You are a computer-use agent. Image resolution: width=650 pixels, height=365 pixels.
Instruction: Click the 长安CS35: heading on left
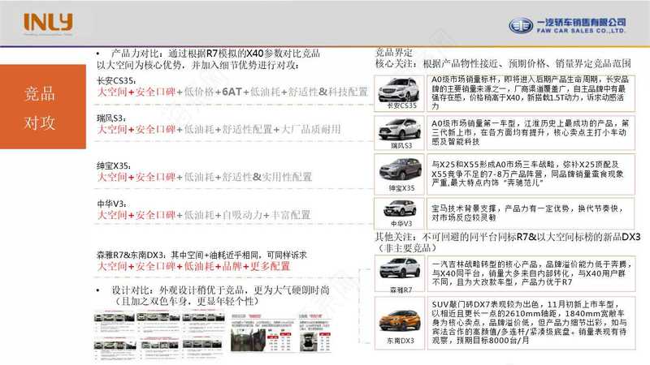[x=116, y=80]
